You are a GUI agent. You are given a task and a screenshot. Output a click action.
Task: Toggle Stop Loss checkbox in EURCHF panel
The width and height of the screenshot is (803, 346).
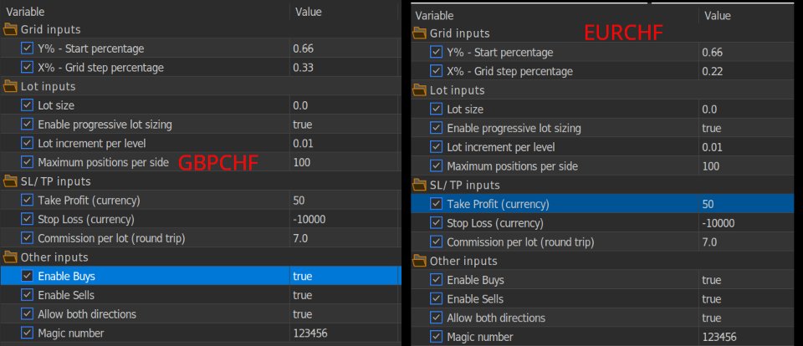(x=436, y=222)
